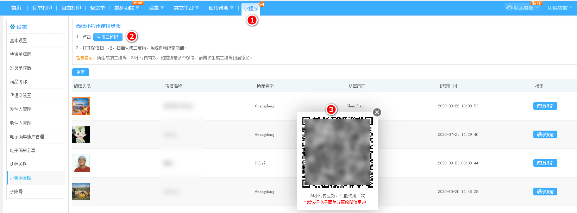The height and width of the screenshot is (213, 577).
Task: Unbind the user bound 2020-09-23 00:38:44
Action: (545, 163)
